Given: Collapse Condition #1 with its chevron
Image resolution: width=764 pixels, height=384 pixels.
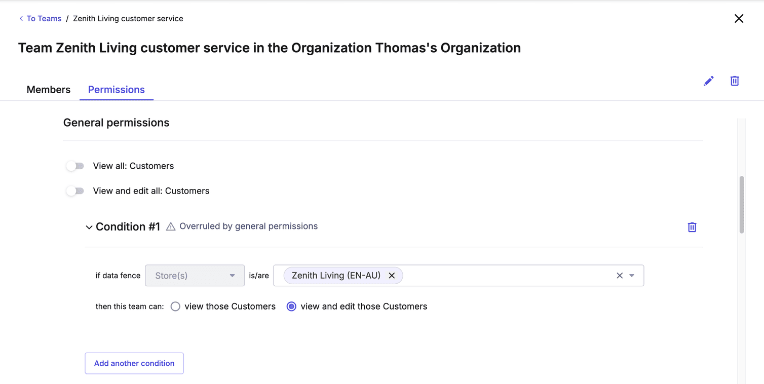Looking at the screenshot, I should click(x=89, y=227).
